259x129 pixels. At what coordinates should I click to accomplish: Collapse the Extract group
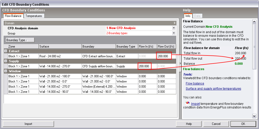(6, 51)
